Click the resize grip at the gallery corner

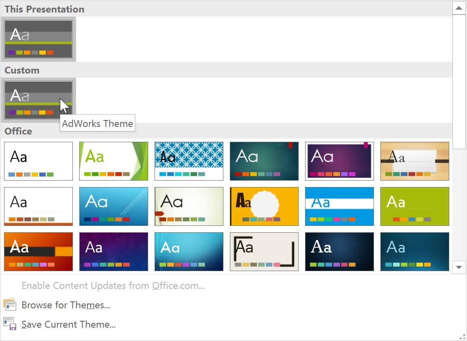[463, 337]
